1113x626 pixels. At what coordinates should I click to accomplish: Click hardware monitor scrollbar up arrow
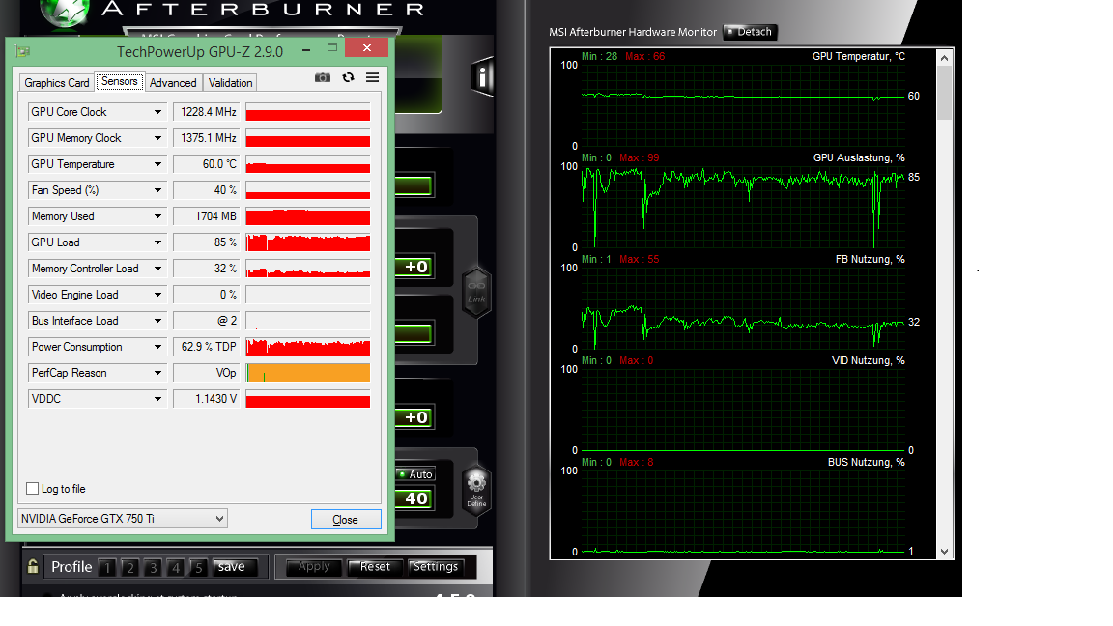click(x=944, y=58)
